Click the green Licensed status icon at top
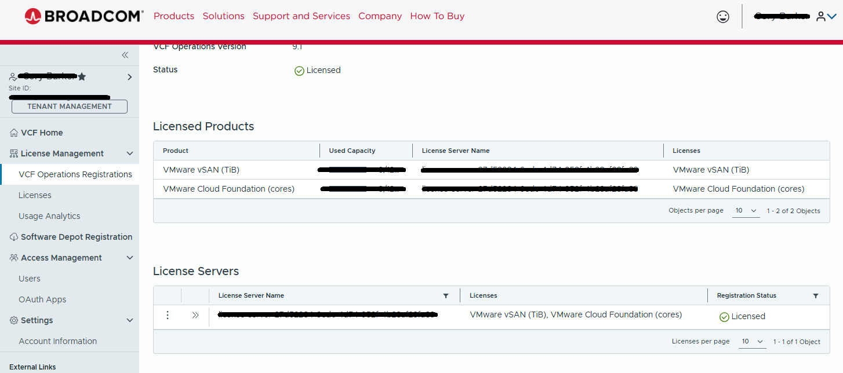 click(299, 71)
